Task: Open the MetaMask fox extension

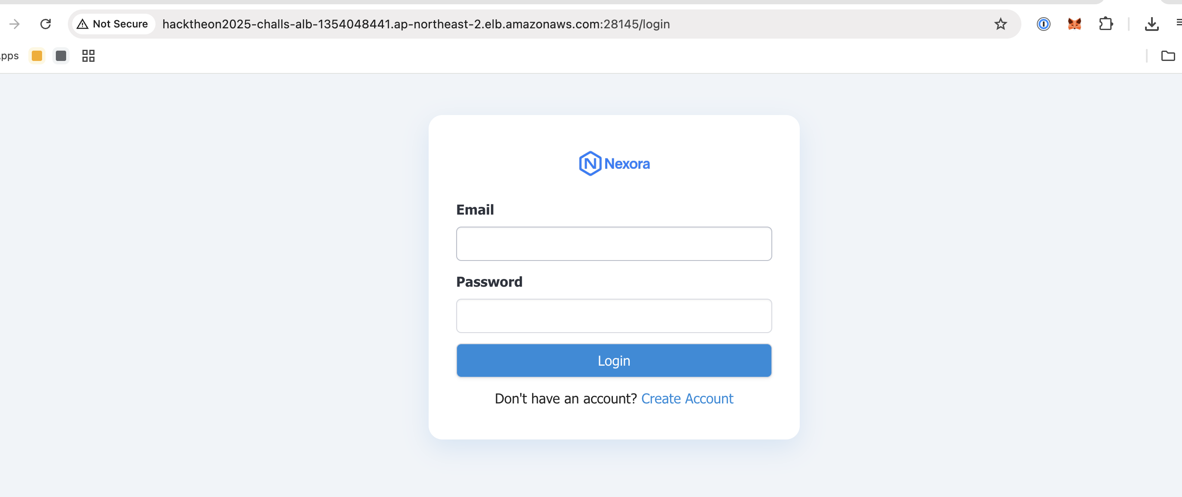Action: 1074,24
